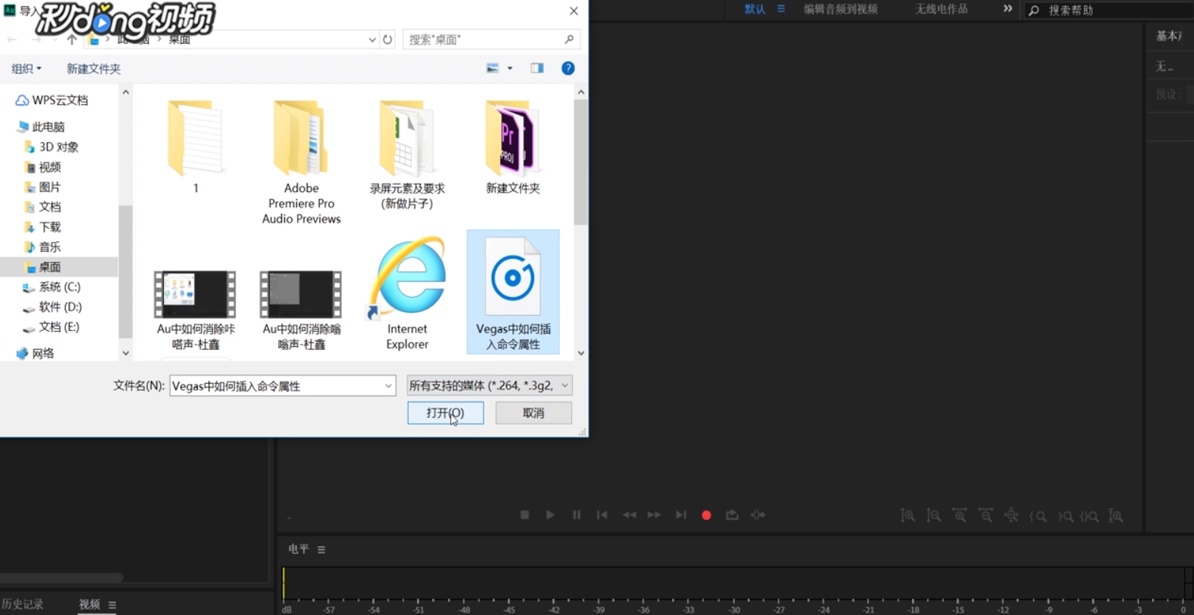Select 系统 (C:) drive
The height and width of the screenshot is (615, 1194).
coord(51,287)
